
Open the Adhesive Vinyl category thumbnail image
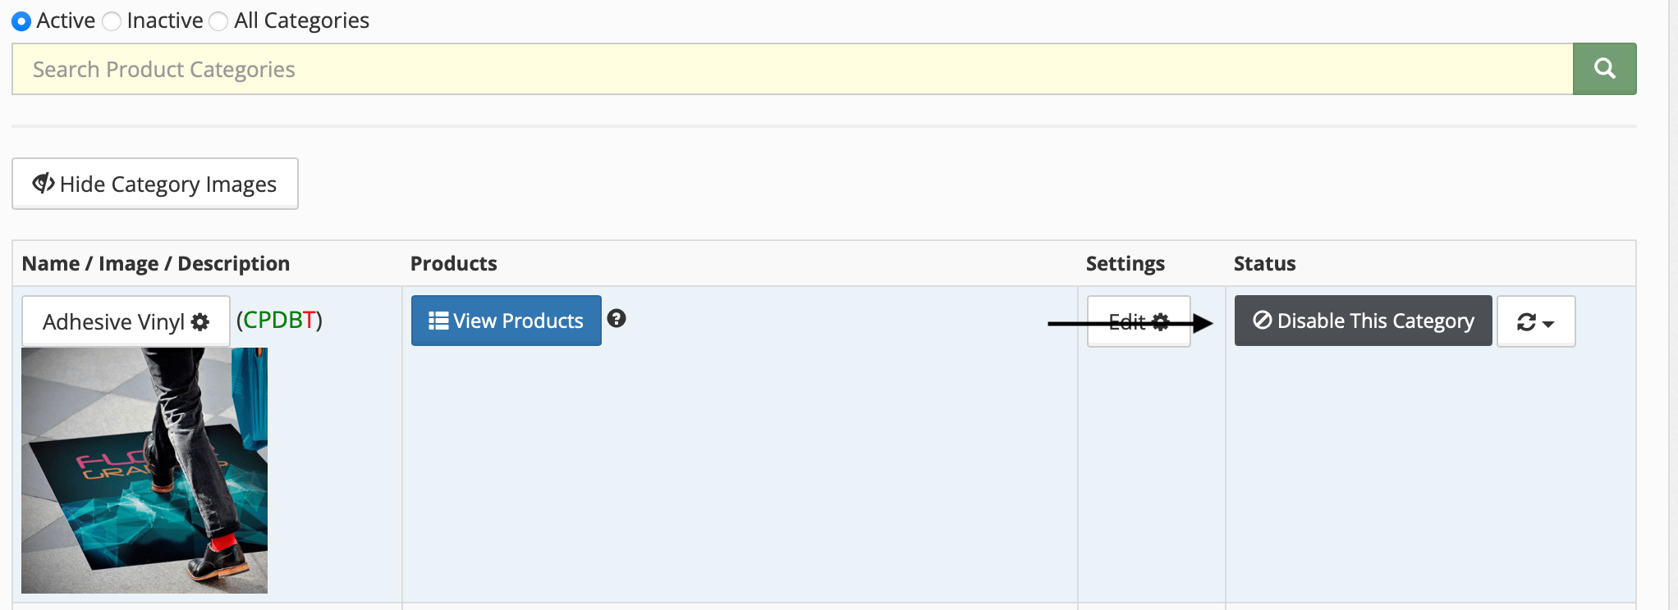[144, 470]
